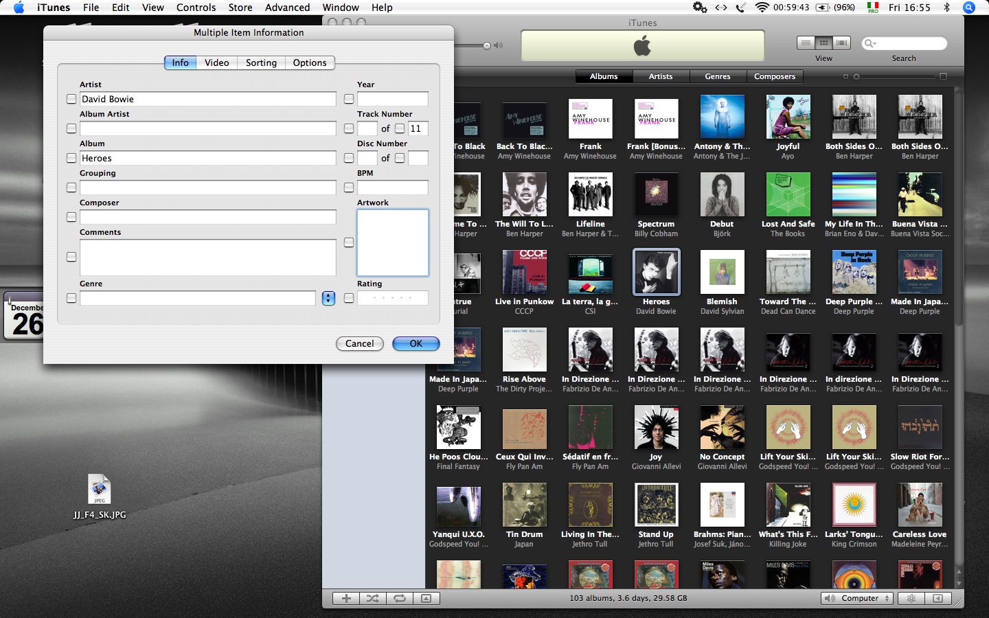Open the Genre dropdown arrows
The height and width of the screenshot is (618, 989).
point(328,298)
